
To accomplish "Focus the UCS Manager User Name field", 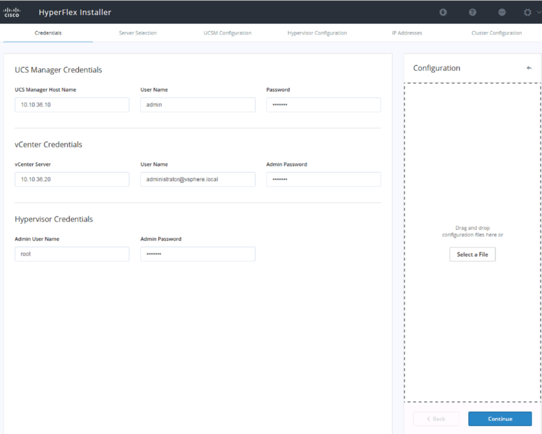I will pyautogui.click(x=198, y=104).
